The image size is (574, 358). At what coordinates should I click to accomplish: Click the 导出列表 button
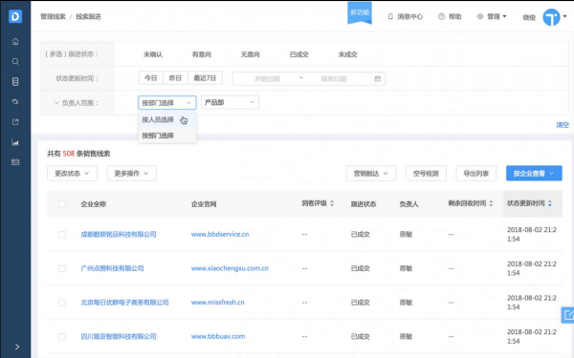pyautogui.click(x=475, y=173)
